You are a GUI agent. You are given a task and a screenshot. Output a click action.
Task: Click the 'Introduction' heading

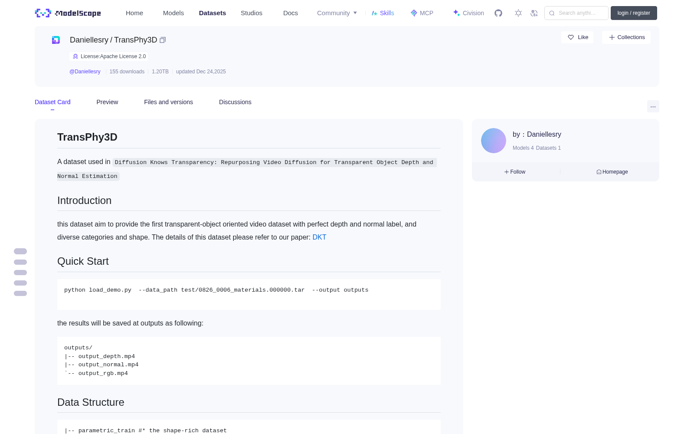(x=84, y=201)
